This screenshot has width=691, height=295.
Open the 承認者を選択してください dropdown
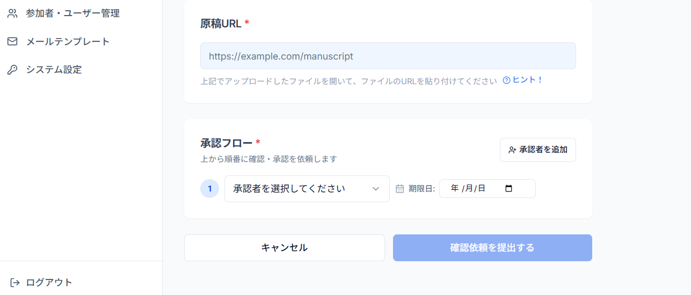307,189
